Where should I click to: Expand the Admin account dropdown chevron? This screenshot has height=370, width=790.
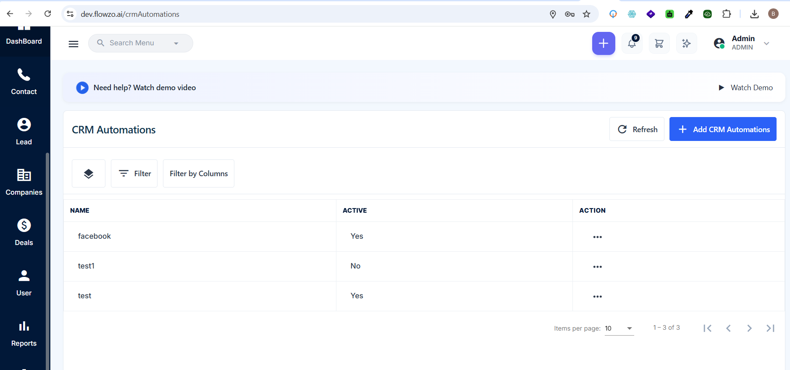(766, 44)
